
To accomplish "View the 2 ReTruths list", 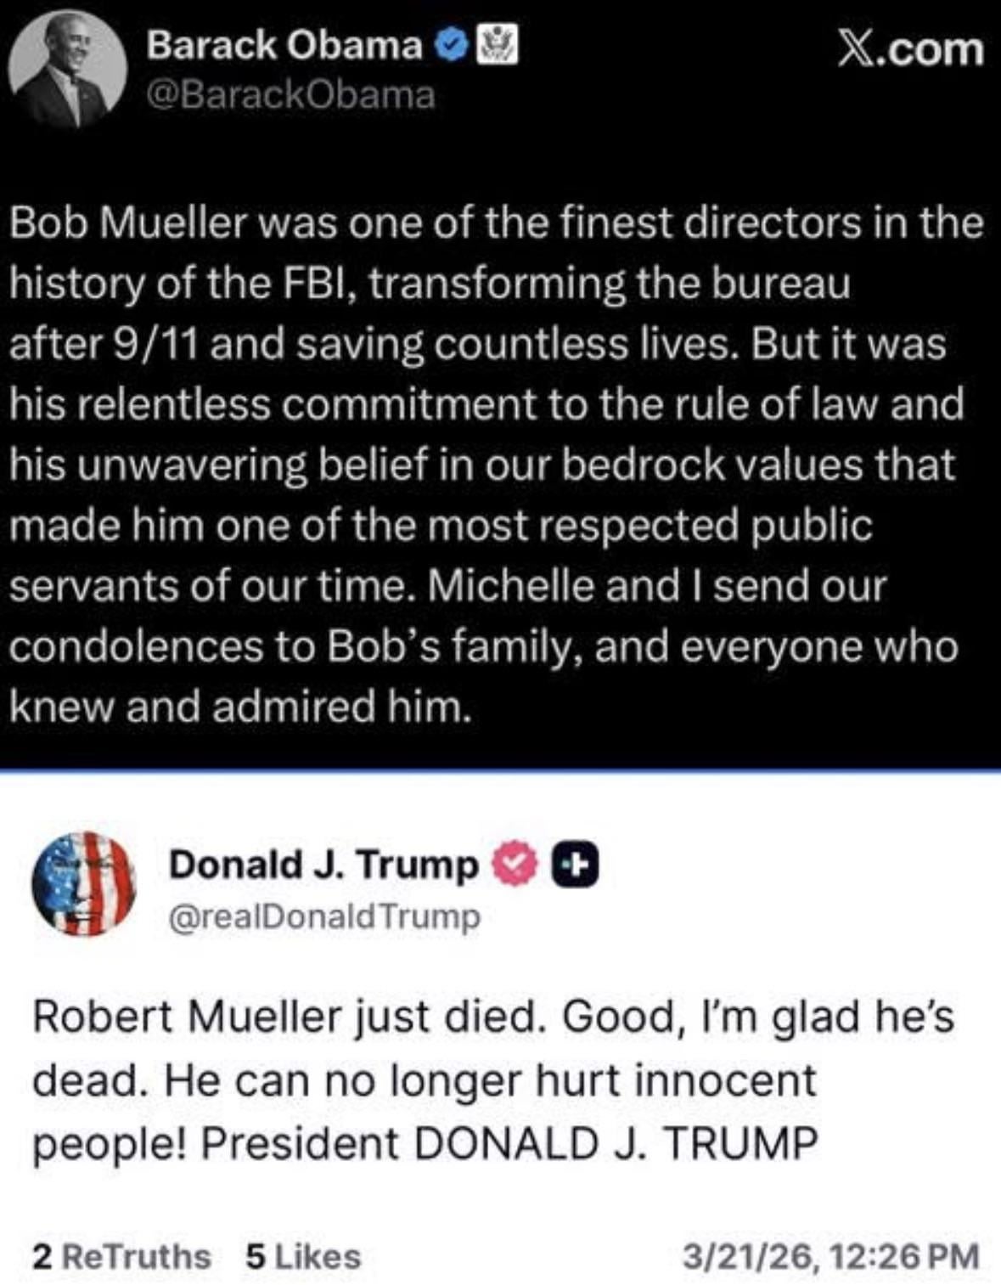I will pyautogui.click(x=121, y=1256).
